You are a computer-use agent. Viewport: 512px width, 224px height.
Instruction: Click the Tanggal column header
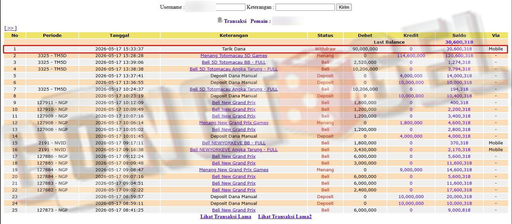pos(119,35)
